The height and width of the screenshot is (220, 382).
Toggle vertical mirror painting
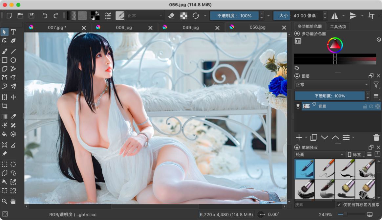[x=353, y=16]
